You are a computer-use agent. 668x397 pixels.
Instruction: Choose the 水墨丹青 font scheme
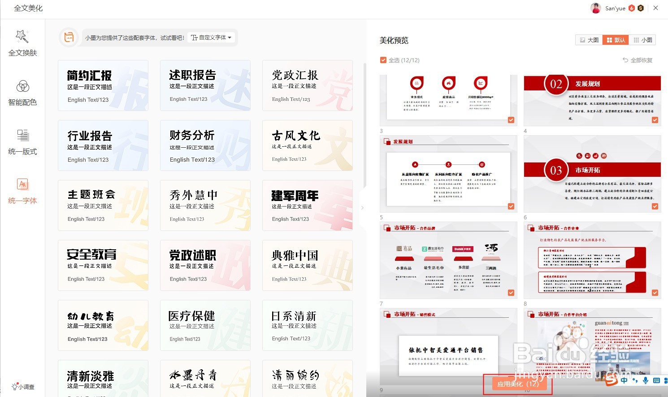pos(205,378)
